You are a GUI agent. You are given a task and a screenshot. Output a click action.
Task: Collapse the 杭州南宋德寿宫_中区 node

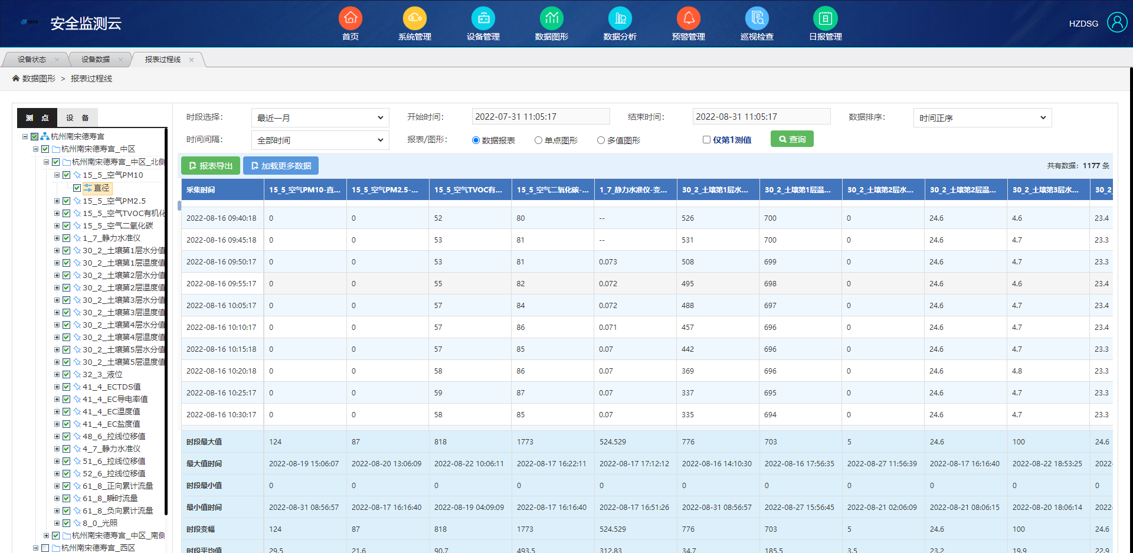tap(36, 149)
